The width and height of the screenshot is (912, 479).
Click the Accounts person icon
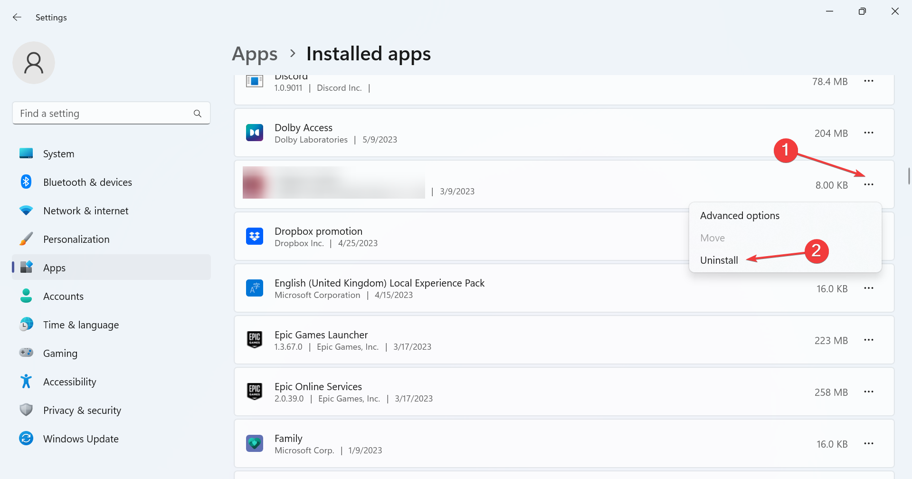[x=26, y=296]
